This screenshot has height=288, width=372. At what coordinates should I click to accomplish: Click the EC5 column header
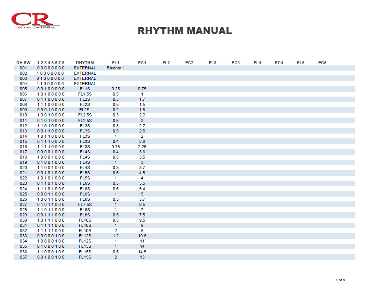[x=322, y=62]
